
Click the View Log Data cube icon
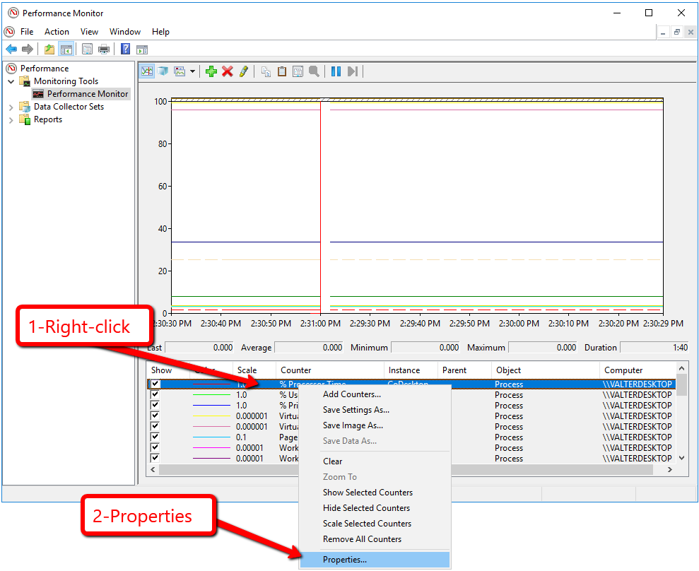tap(163, 71)
